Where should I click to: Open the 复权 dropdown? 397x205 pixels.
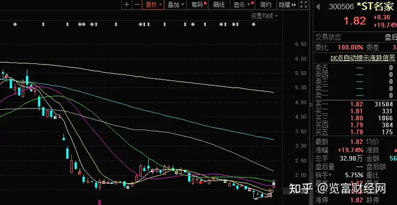point(153,4)
